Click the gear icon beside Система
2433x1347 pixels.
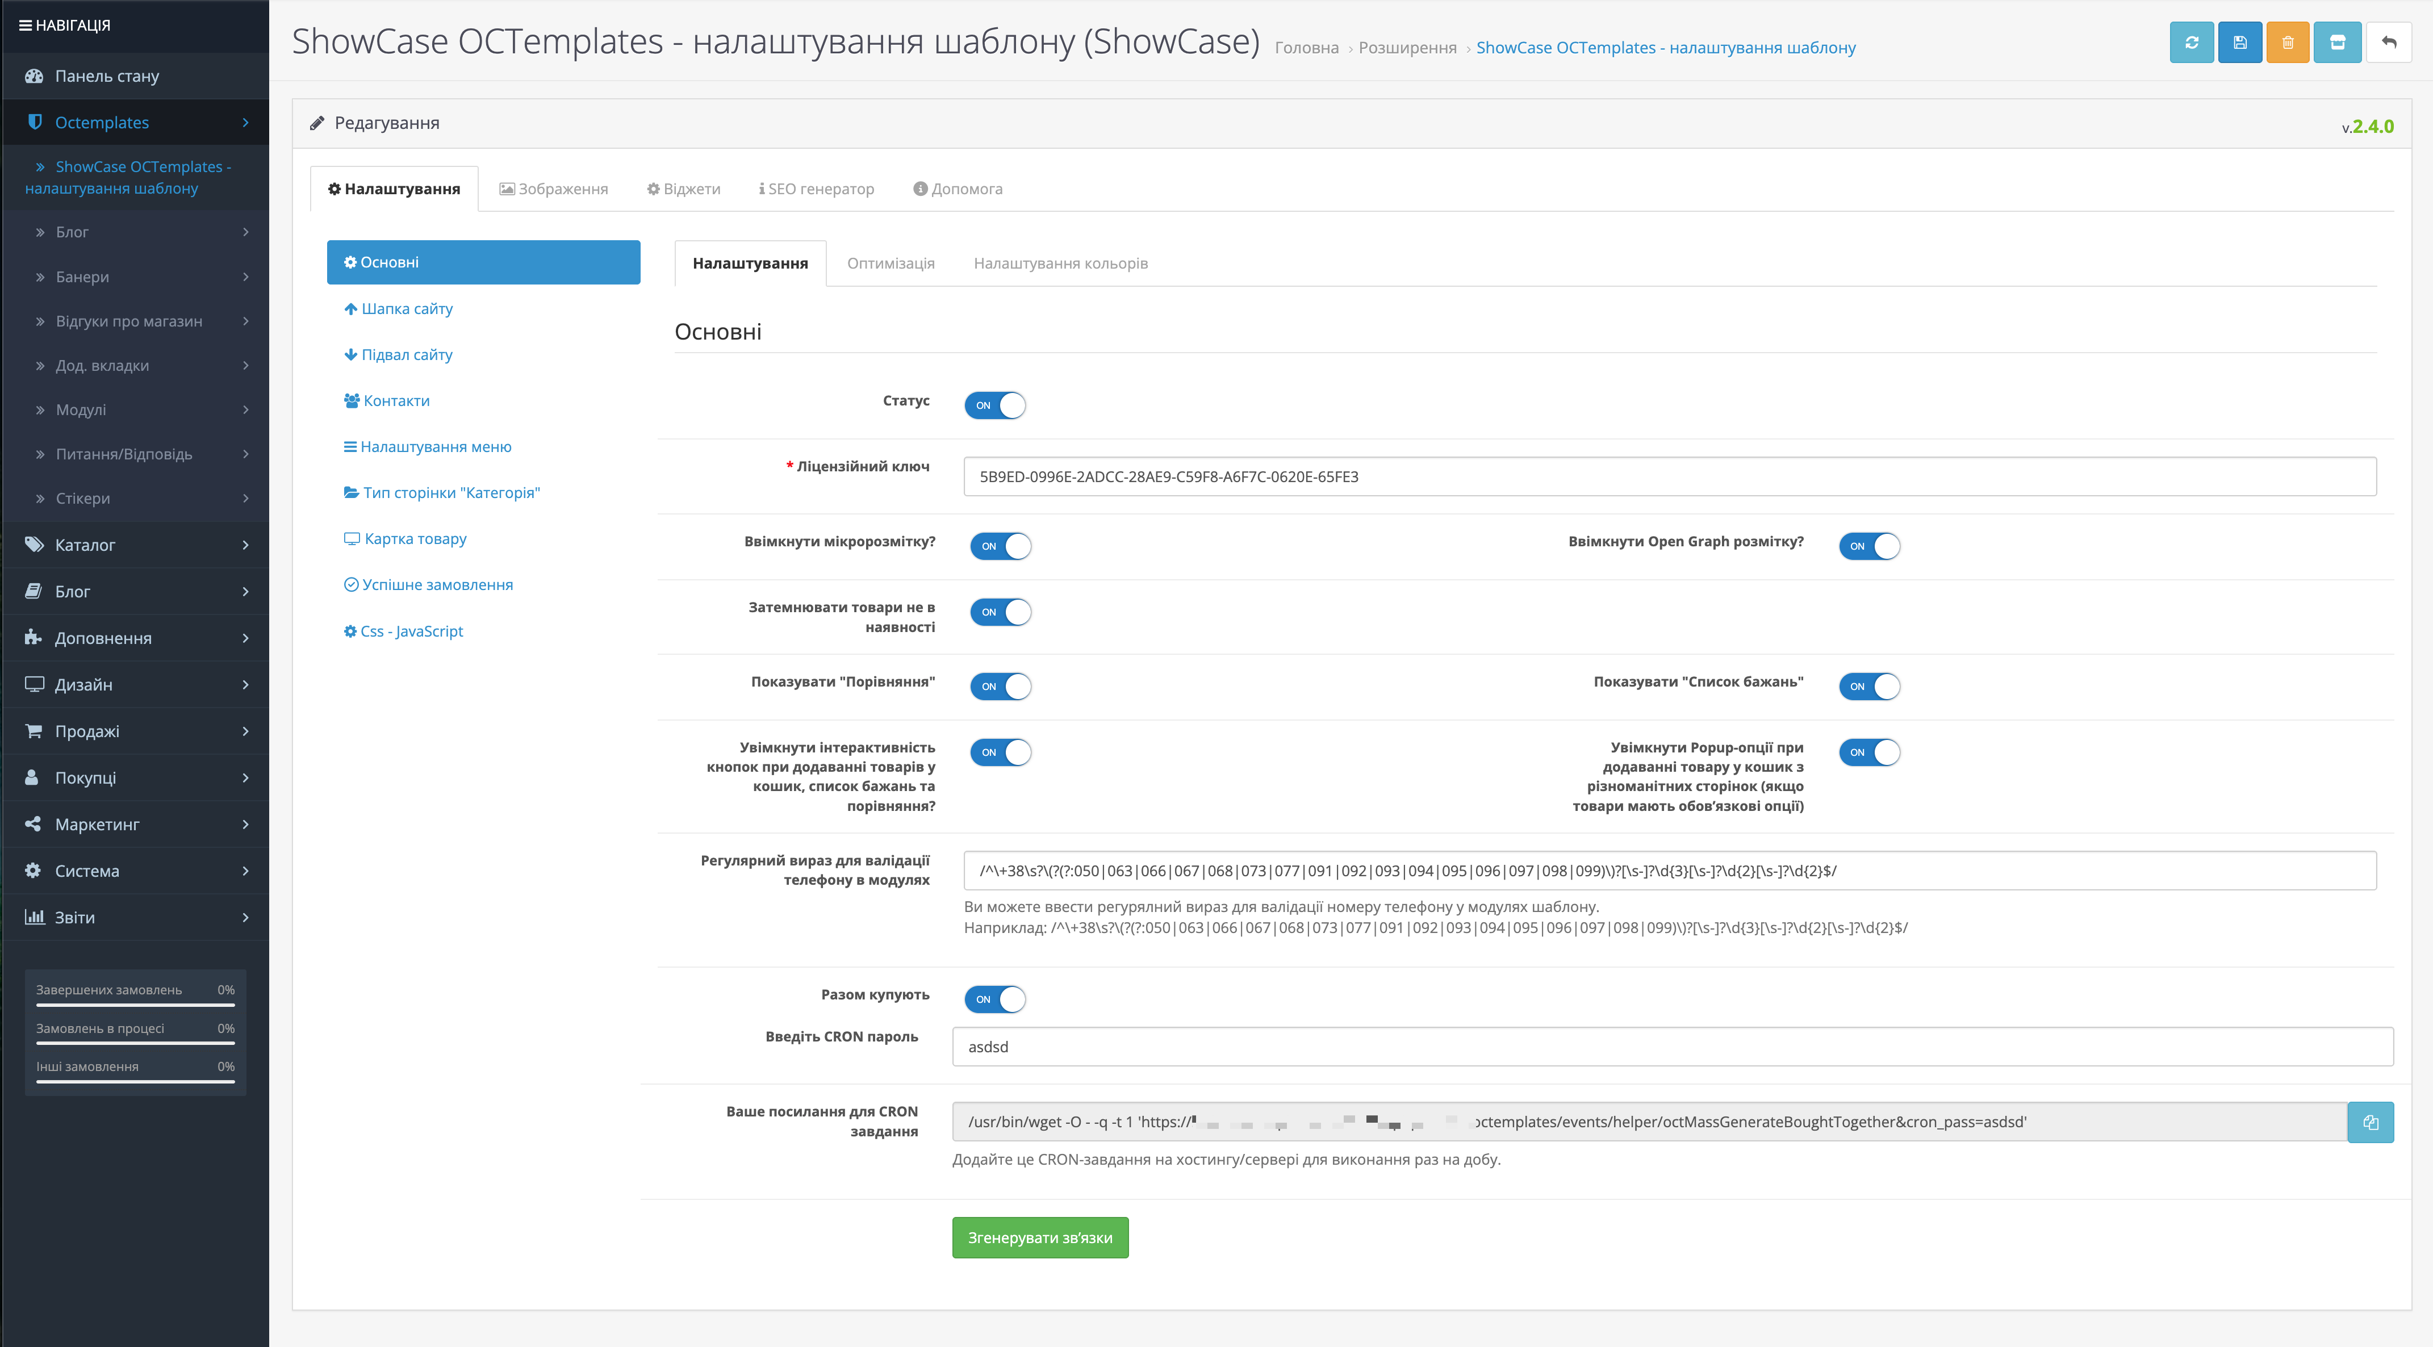pyautogui.click(x=33, y=870)
